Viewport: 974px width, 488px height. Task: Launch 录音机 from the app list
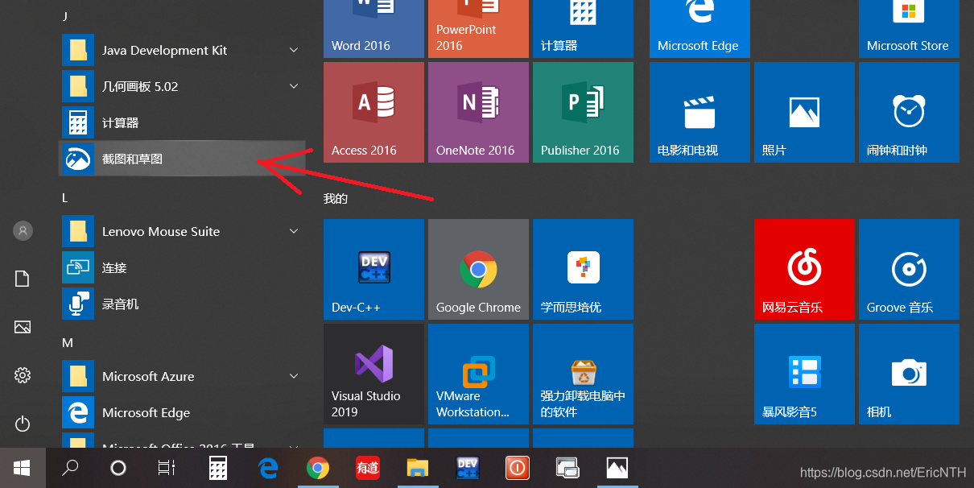(x=182, y=304)
